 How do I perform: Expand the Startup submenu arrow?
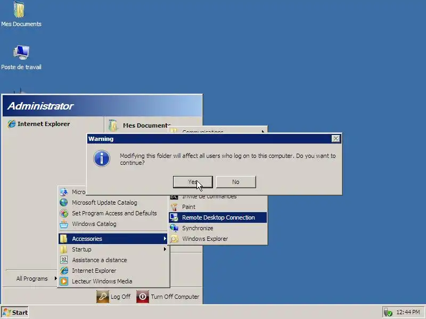tap(165, 249)
